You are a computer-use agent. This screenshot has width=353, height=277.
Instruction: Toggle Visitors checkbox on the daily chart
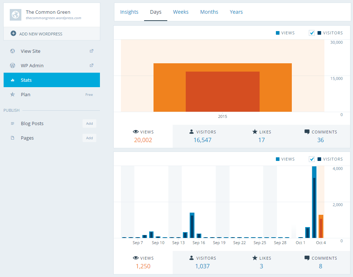pos(312,159)
